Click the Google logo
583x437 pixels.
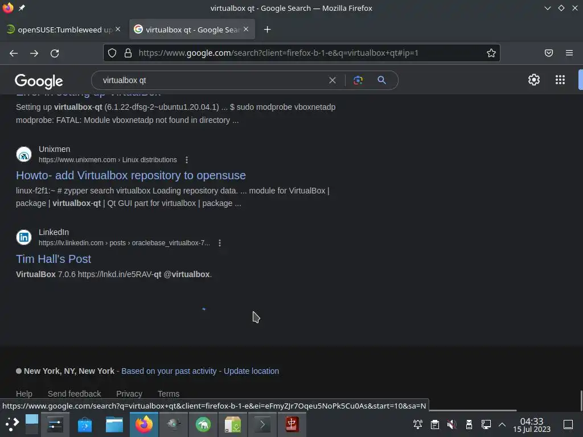(39, 81)
